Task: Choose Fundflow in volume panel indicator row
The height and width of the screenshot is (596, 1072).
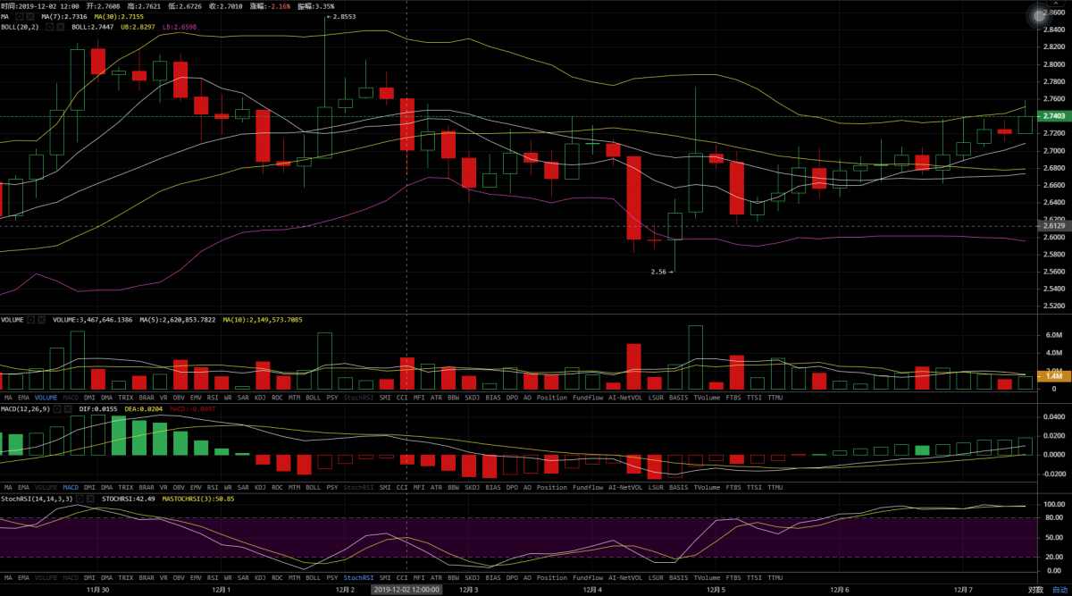Action: point(588,397)
